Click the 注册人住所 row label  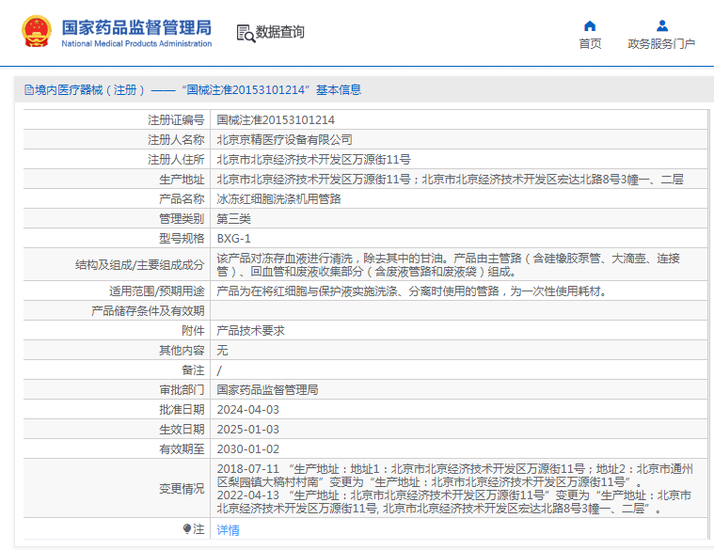pyautogui.click(x=176, y=160)
